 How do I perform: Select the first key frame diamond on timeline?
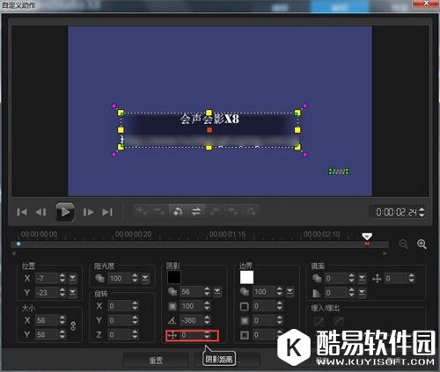click(x=18, y=244)
